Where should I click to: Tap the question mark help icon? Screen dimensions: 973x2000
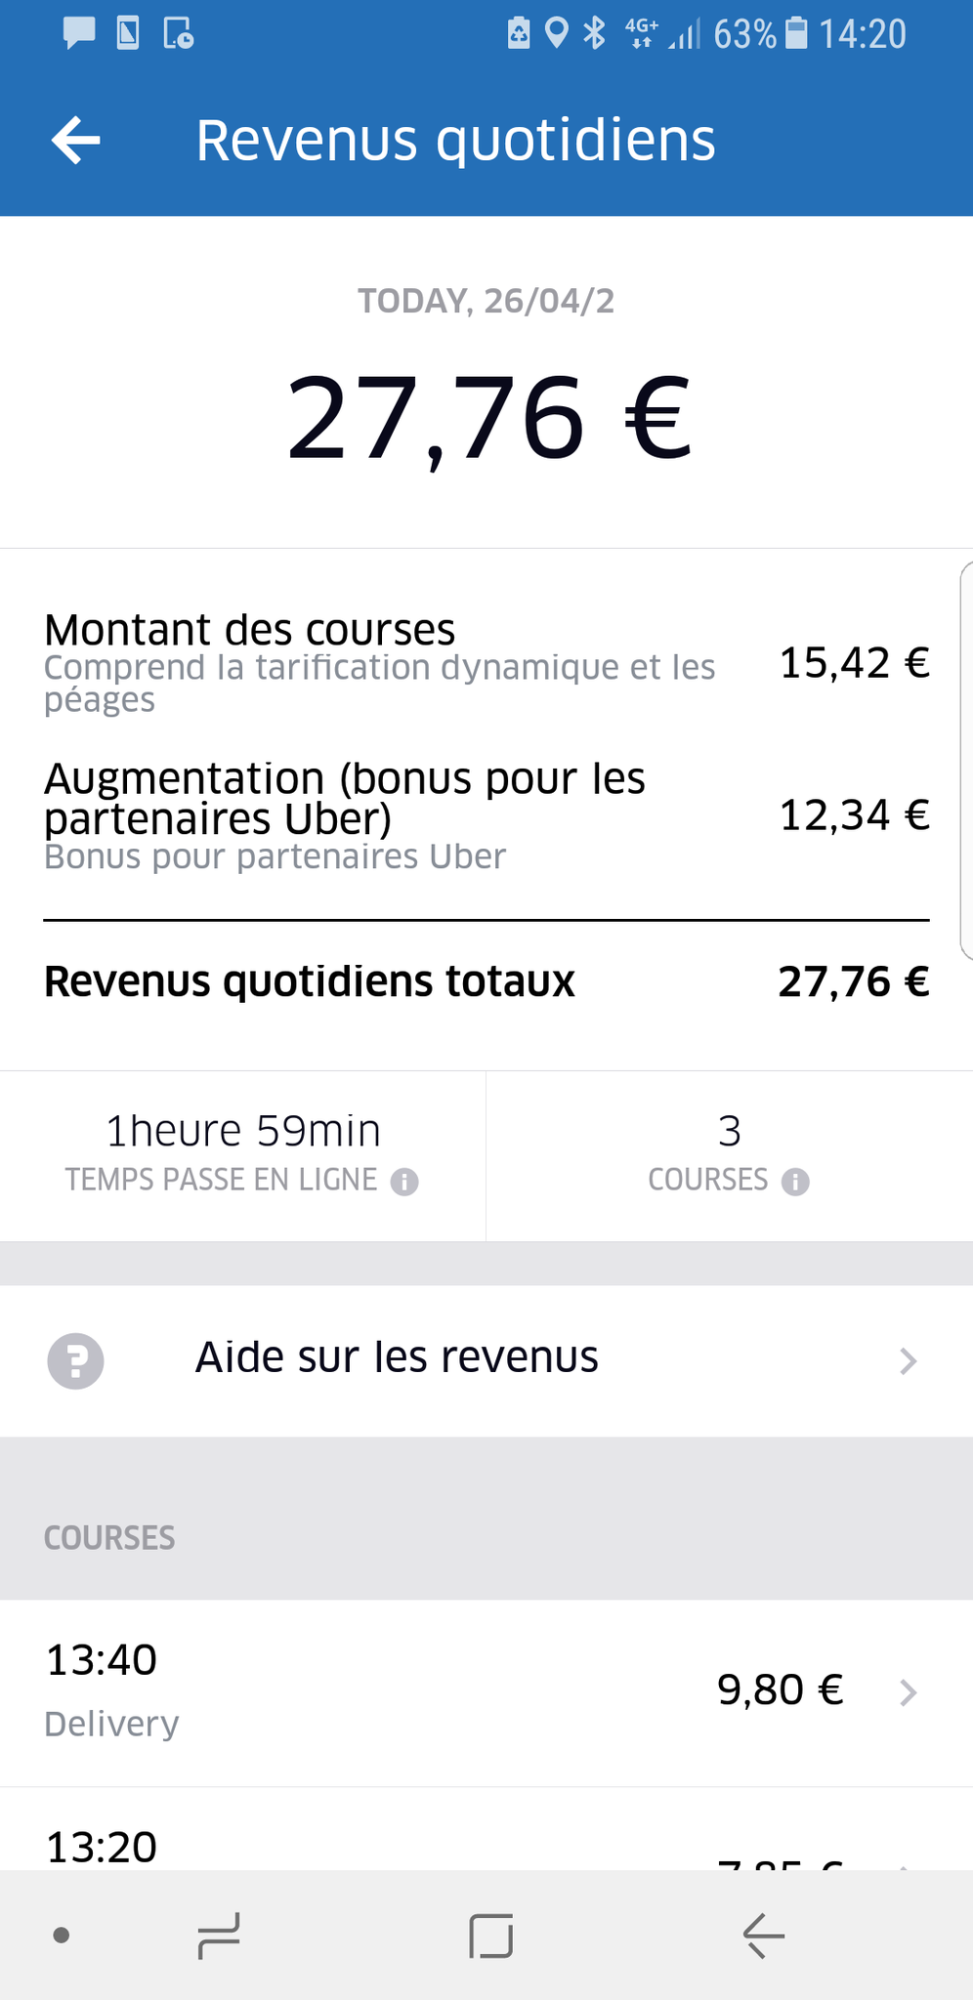pyautogui.click(x=76, y=1360)
